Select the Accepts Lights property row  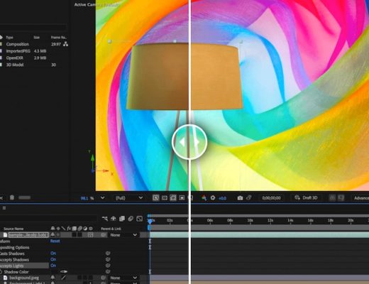24,266
